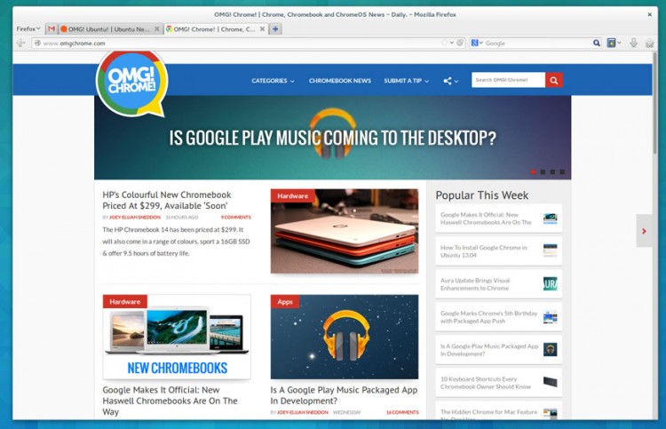Open the Firefox application menu
Viewport: 666px width, 429px height.
pos(28,29)
